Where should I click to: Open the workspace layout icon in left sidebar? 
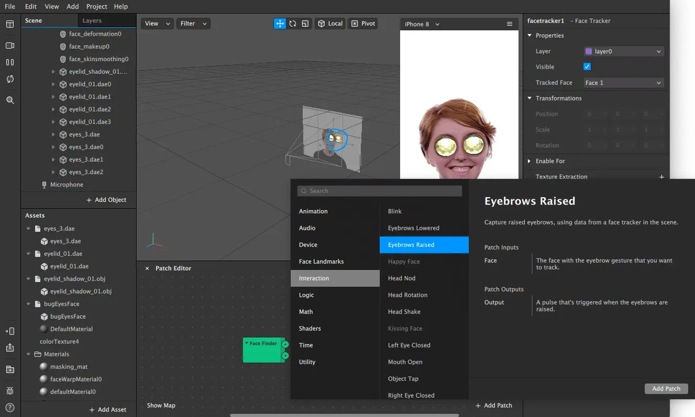10,24
